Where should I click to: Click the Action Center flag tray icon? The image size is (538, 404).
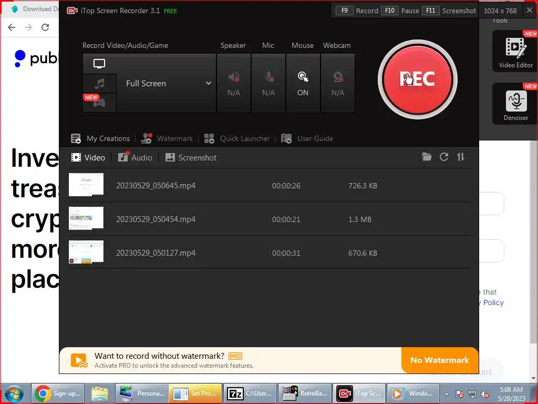pyautogui.click(x=460, y=394)
